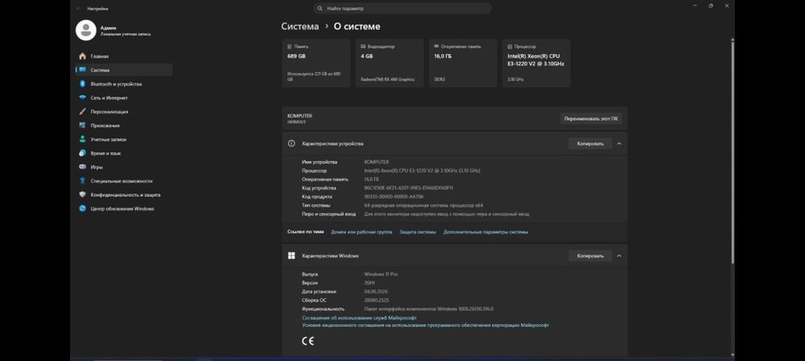Viewport: 805px width, 361px height.
Task: Open Сеть и Интернет network icon
Action: [x=82, y=98]
